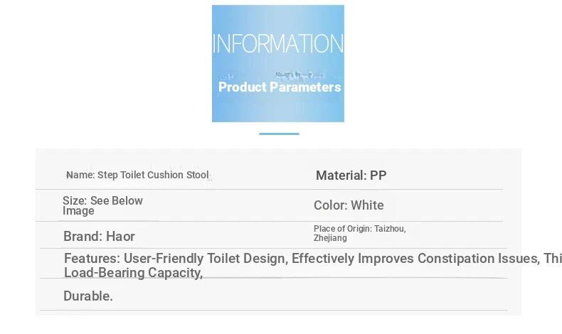Click the word Haor in brand row
562x334 pixels.
[120, 236]
